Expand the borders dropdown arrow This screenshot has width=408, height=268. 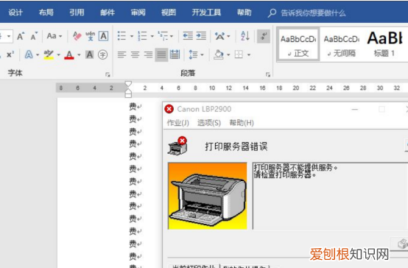249,55
